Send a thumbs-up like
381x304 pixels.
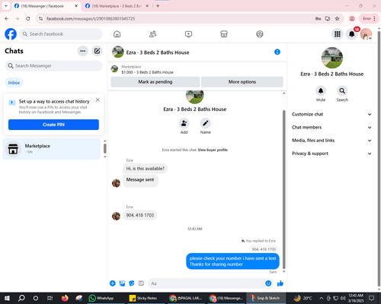point(280,283)
